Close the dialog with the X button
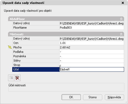128x104 pixels. [123, 3]
